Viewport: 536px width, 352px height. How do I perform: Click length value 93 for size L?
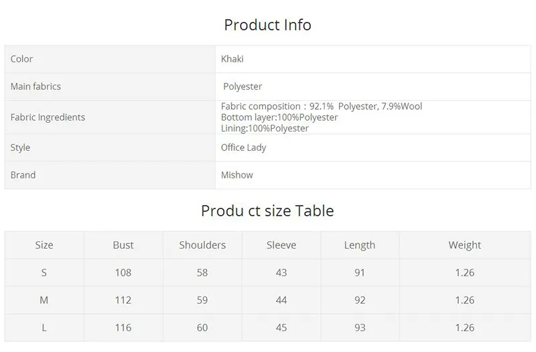pos(360,328)
